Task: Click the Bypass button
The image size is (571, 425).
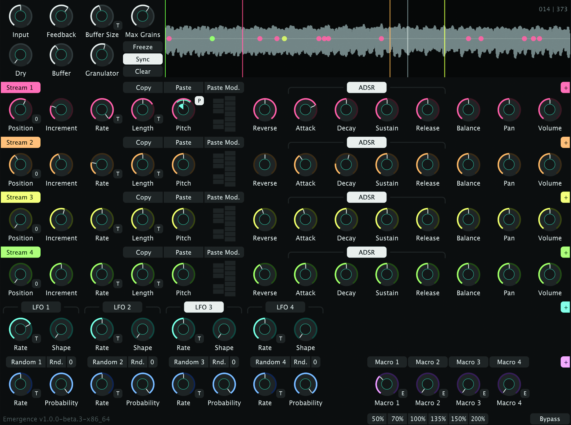Action: click(550, 419)
